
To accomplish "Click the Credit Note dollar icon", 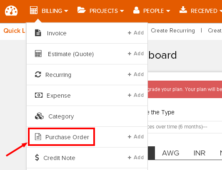I will click(37, 158).
